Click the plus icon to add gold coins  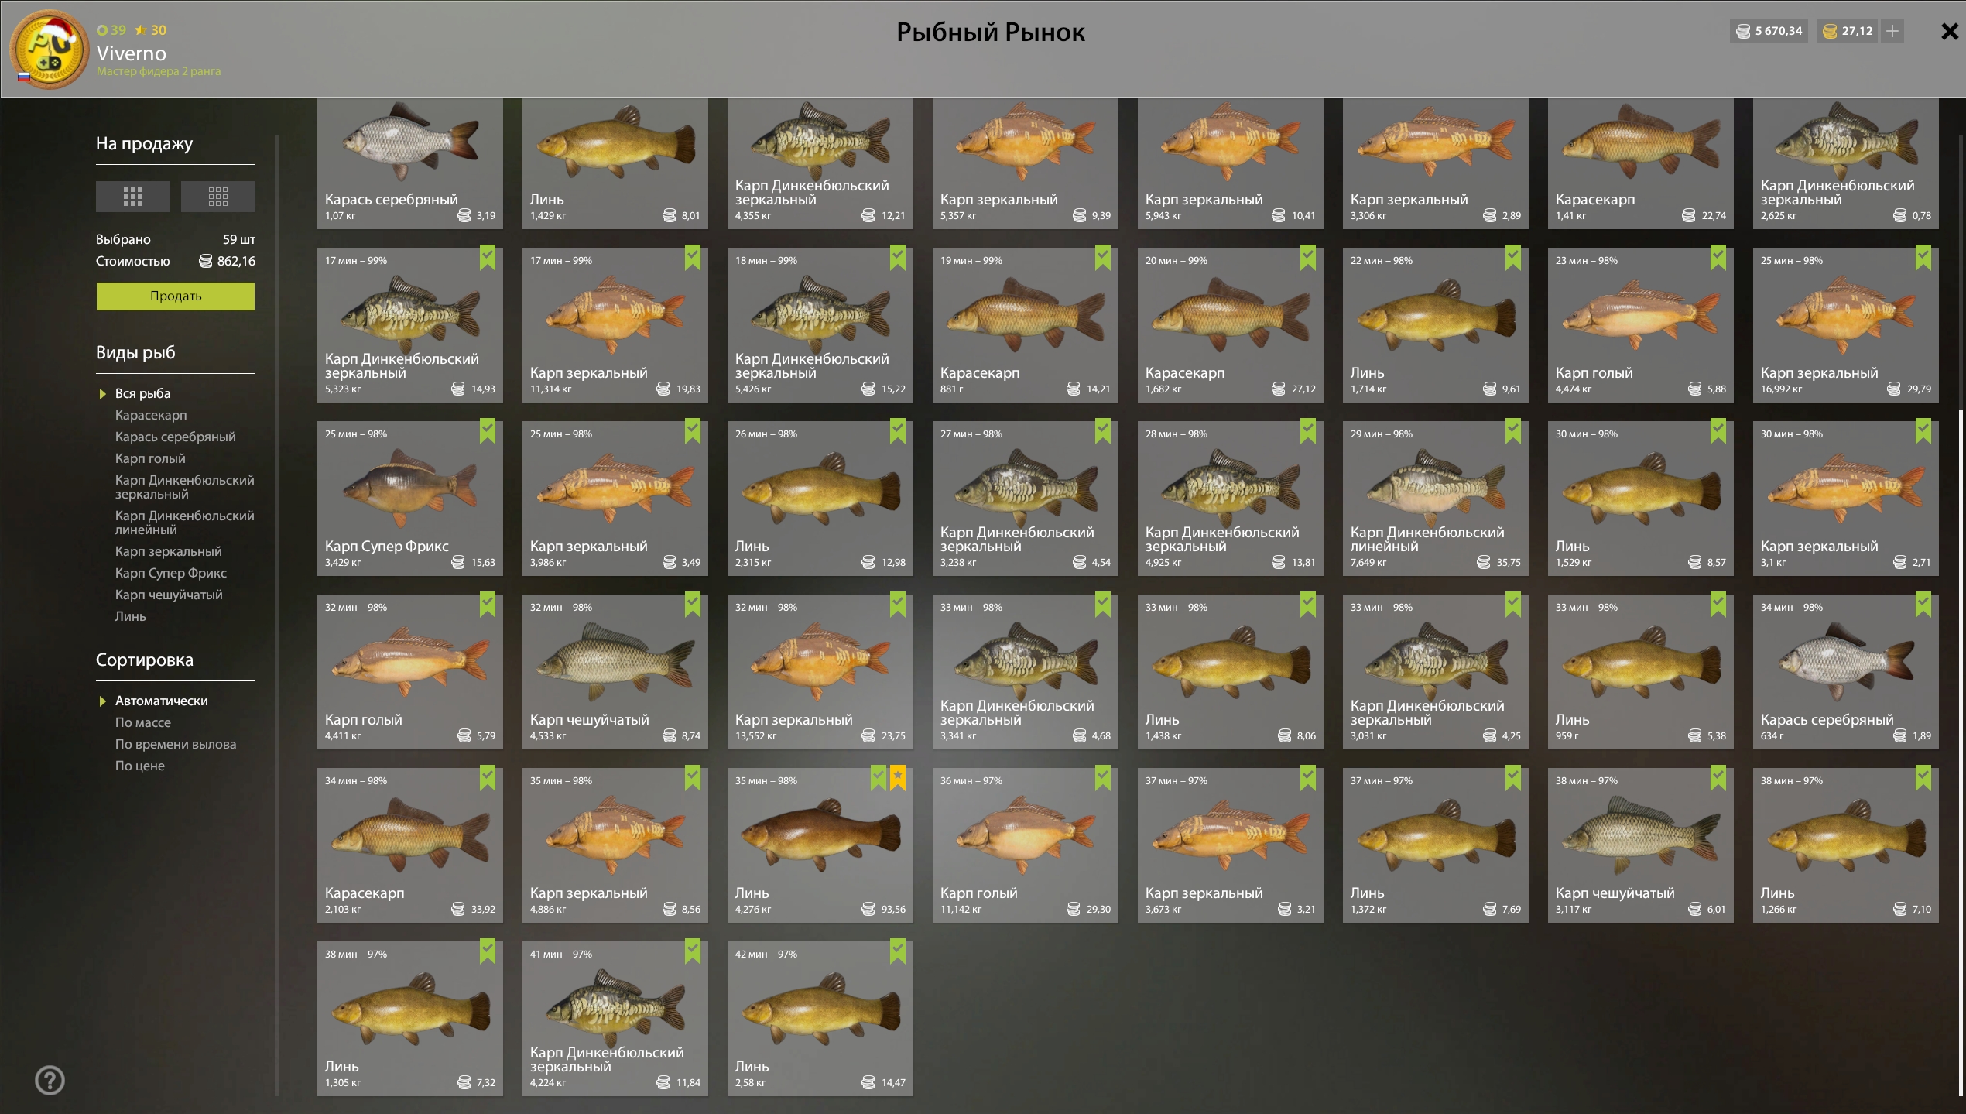(x=1892, y=31)
